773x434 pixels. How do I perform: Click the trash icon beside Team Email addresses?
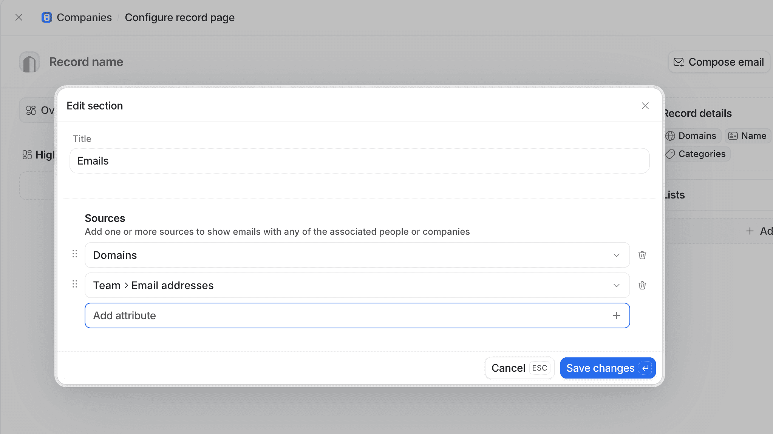[642, 285]
